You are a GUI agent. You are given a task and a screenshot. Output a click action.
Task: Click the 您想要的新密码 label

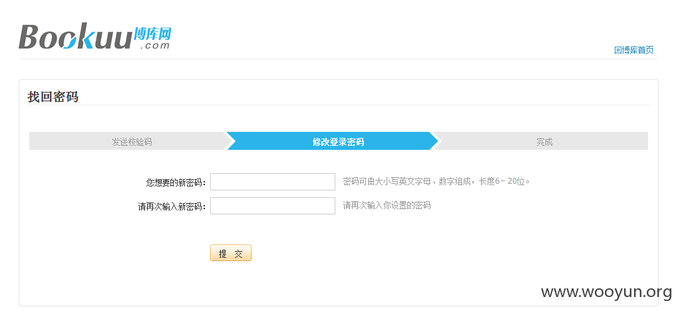pos(176,182)
